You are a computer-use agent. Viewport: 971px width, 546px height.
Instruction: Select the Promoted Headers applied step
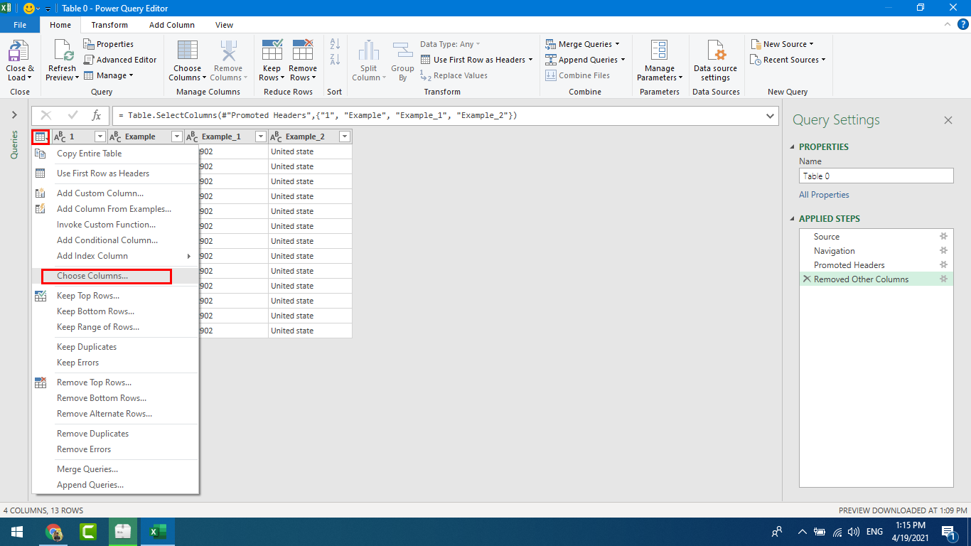point(849,265)
